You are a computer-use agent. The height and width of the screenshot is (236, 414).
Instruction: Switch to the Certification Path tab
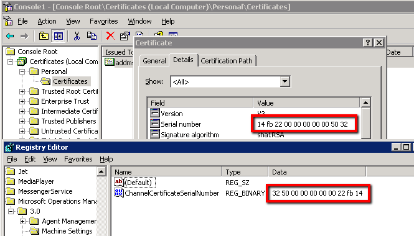tap(227, 61)
